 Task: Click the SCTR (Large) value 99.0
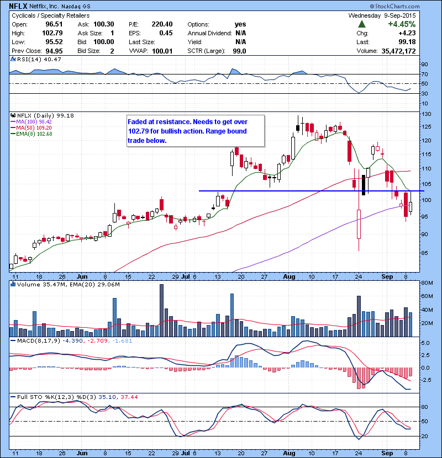click(239, 51)
